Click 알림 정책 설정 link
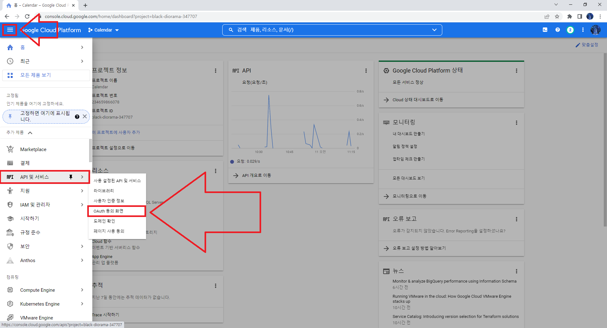 405,147
